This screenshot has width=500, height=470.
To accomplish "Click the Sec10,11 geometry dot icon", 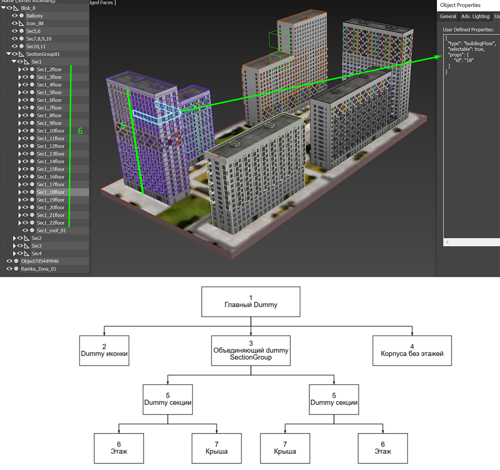I will point(22,46).
